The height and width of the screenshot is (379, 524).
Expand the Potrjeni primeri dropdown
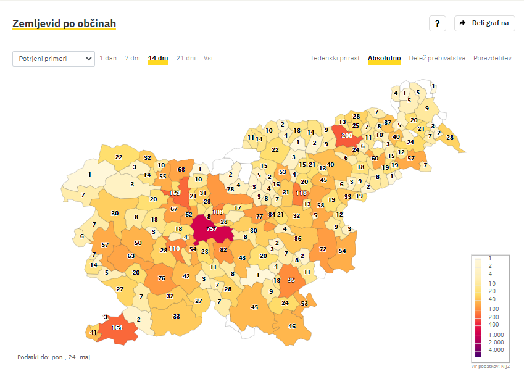(54, 59)
